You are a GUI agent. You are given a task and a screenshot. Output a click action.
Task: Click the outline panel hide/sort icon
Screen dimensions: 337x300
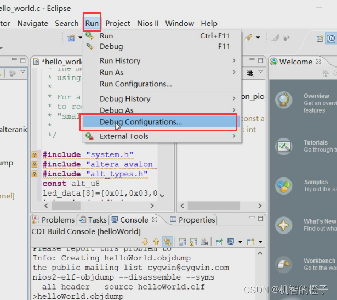250,74
